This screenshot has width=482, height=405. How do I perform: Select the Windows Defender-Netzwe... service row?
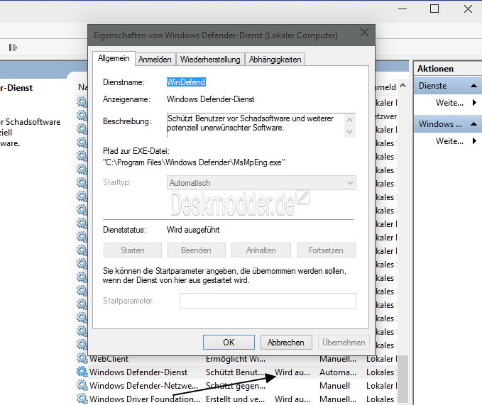(x=236, y=385)
